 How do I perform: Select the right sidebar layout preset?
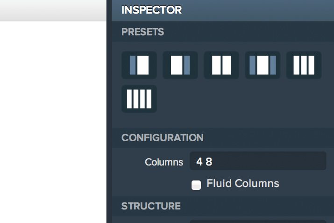(x=180, y=65)
